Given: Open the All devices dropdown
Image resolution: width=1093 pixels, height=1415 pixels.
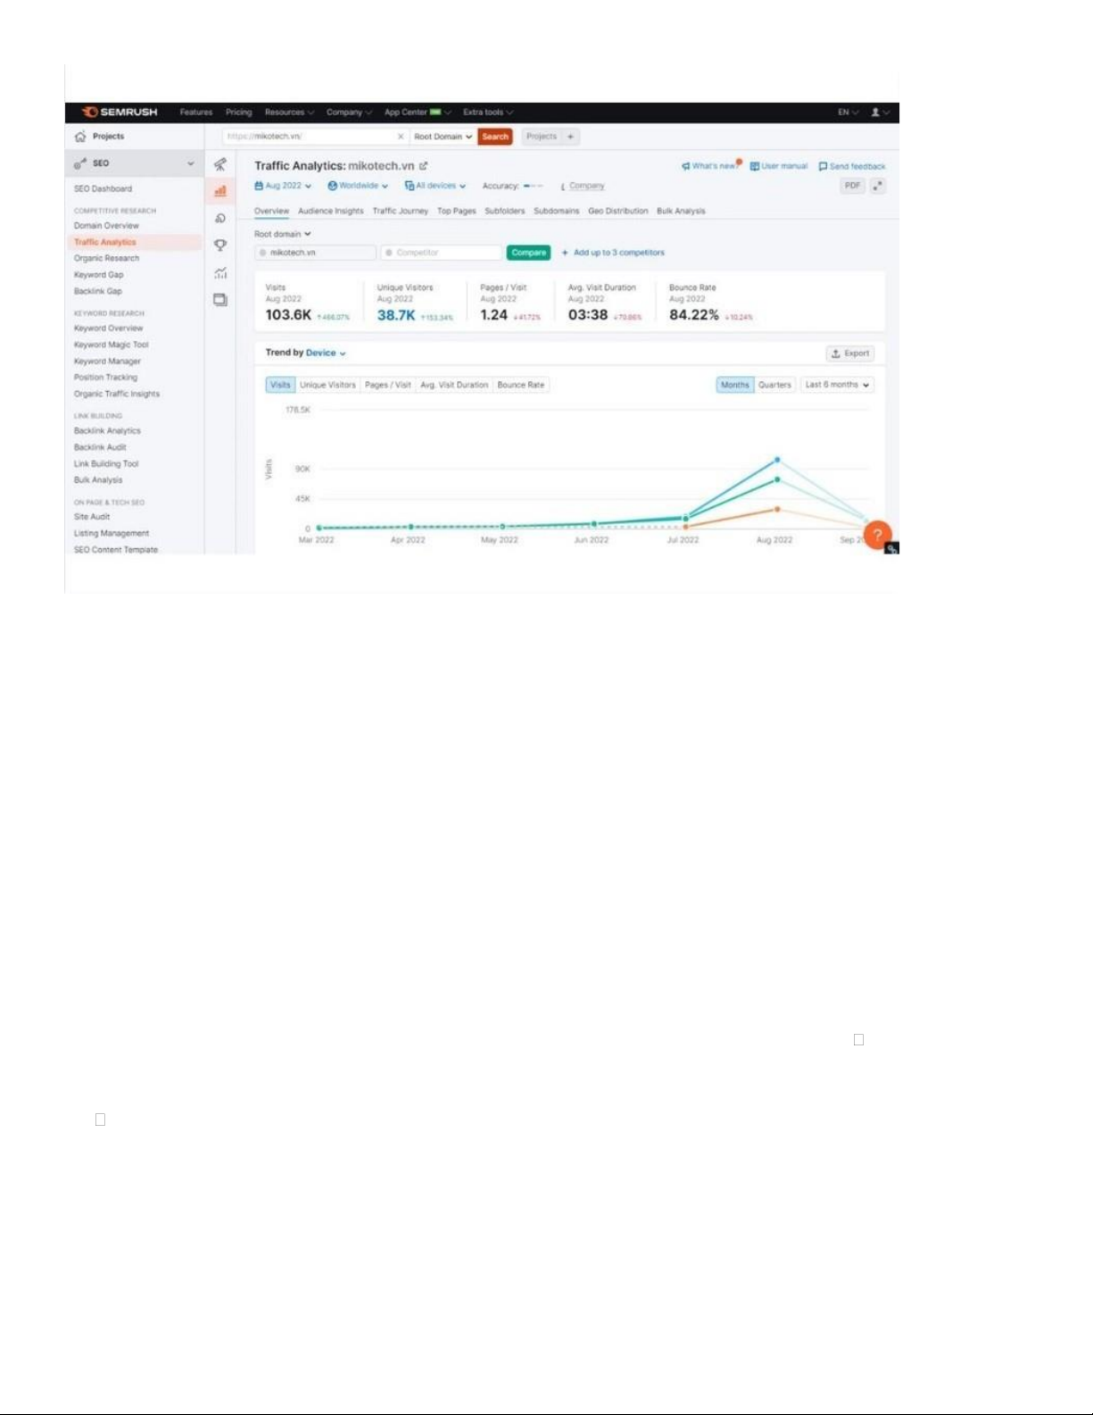Looking at the screenshot, I should point(435,186).
